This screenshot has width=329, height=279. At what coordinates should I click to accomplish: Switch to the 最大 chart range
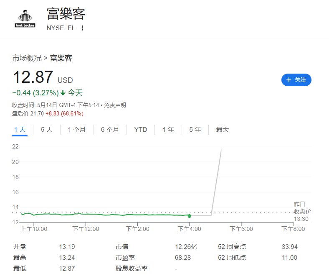coord(223,130)
